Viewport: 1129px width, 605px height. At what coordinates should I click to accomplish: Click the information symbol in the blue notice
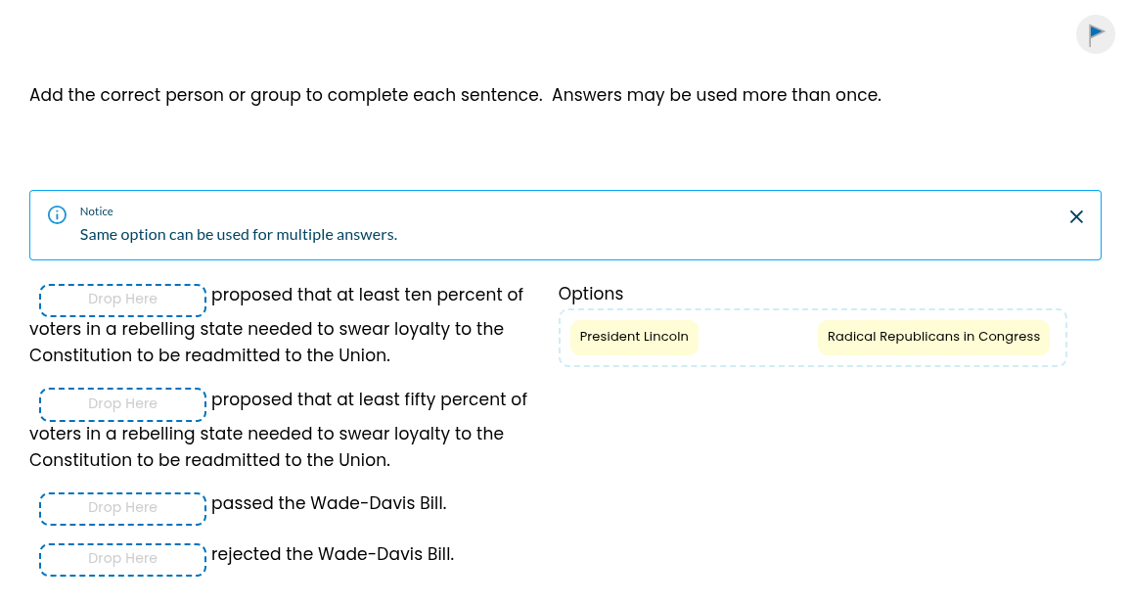click(x=57, y=213)
